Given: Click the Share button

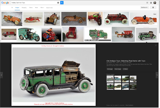Looking at the screenshot, I should [125, 69].
